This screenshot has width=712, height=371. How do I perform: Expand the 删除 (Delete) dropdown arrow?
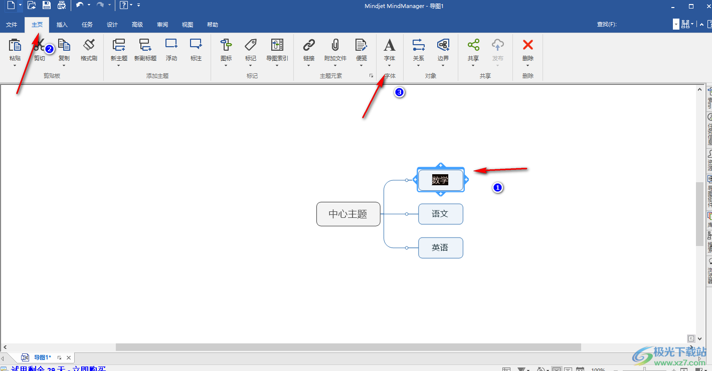528,65
